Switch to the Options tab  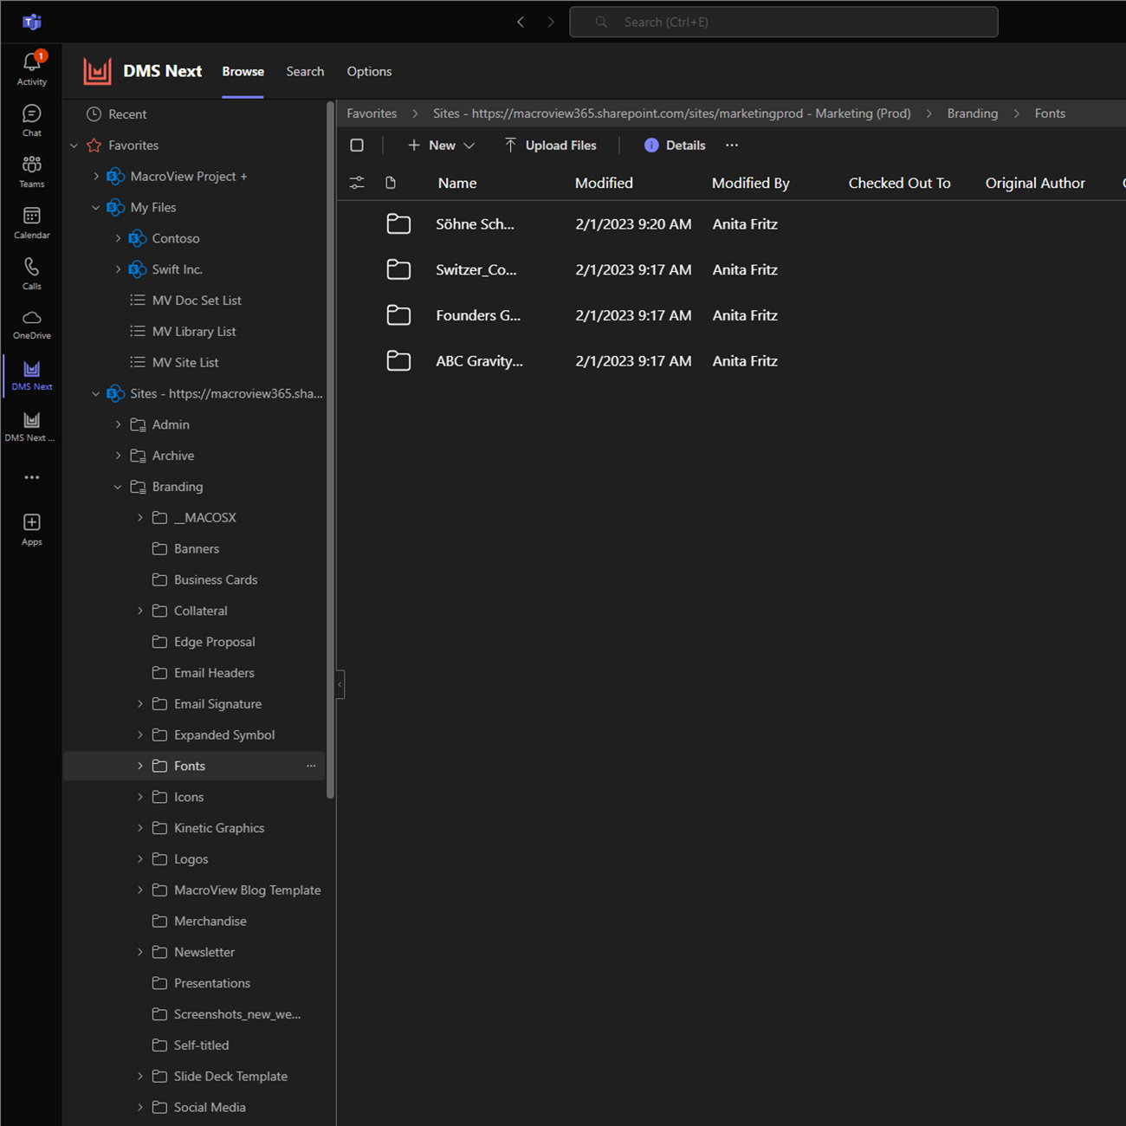(369, 72)
